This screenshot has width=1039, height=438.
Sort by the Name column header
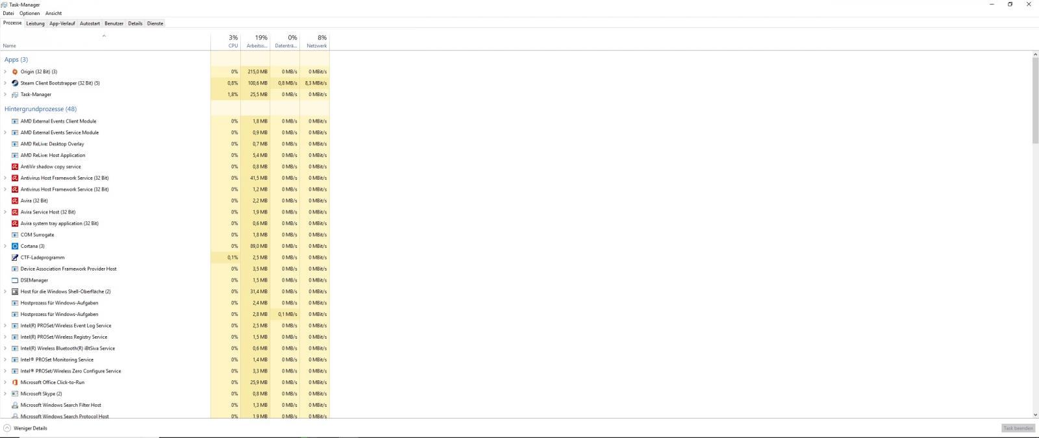105,42
